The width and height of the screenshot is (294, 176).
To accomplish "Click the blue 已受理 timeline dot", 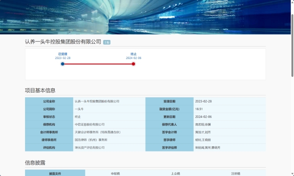I will coord(62,64).
